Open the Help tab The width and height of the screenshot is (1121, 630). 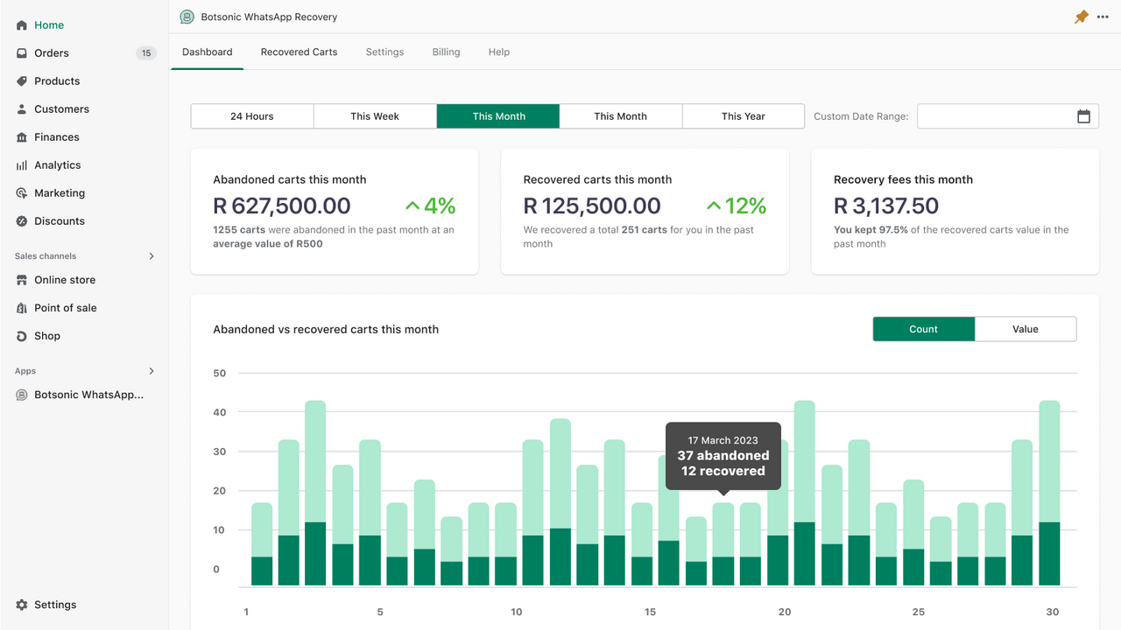(499, 52)
